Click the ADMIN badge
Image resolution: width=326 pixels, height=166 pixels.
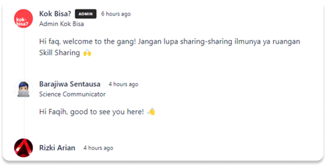coord(86,14)
